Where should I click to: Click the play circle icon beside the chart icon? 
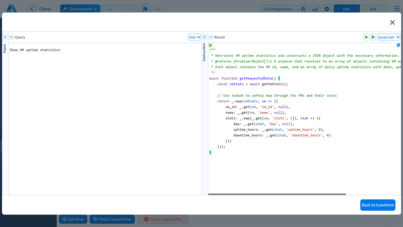click(327, 8)
